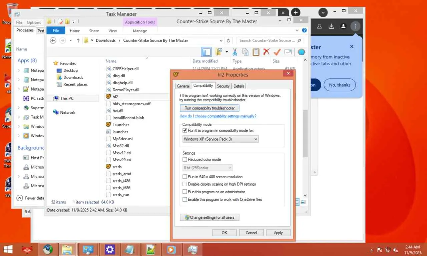Switch to the Security tab in hl2 Properties

pos(223,86)
